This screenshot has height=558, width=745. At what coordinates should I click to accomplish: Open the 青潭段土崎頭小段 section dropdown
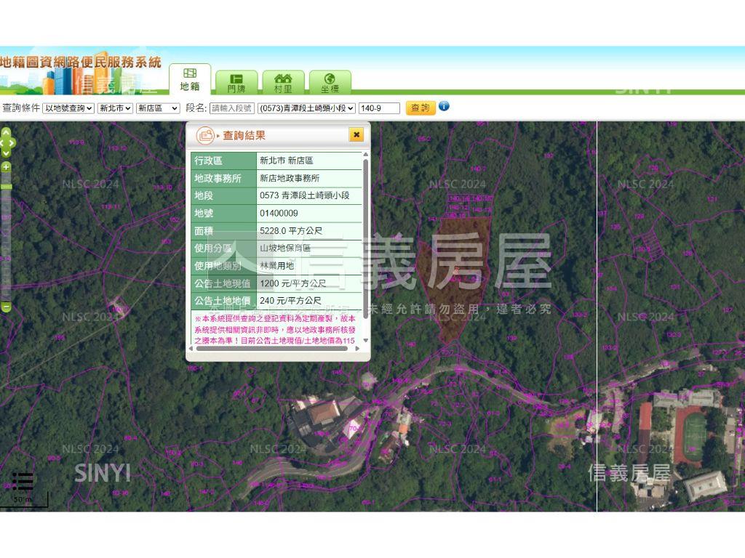306,108
